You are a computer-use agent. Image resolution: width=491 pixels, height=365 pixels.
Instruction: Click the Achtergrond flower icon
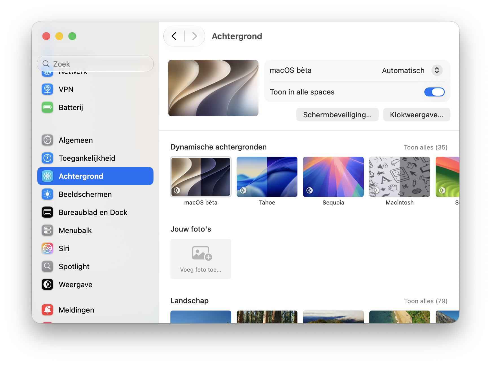pos(47,176)
